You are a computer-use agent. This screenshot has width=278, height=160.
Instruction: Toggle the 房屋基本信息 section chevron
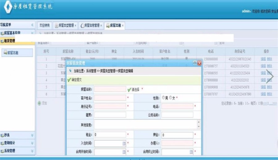pos(32,33)
